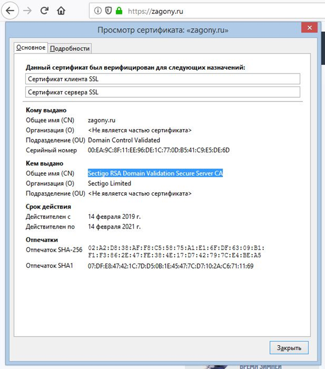
Task: Select the Сертификат клиента SSL entry
Action: pyautogui.click(x=162, y=79)
